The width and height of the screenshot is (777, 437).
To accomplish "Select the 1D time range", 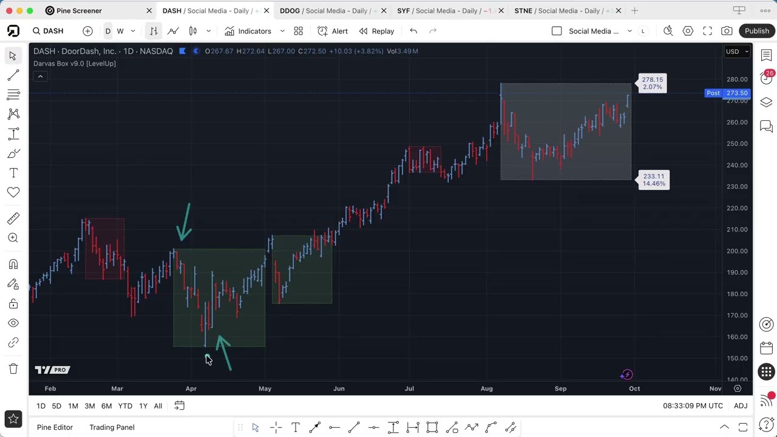I will pyautogui.click(x=41, y=405).
